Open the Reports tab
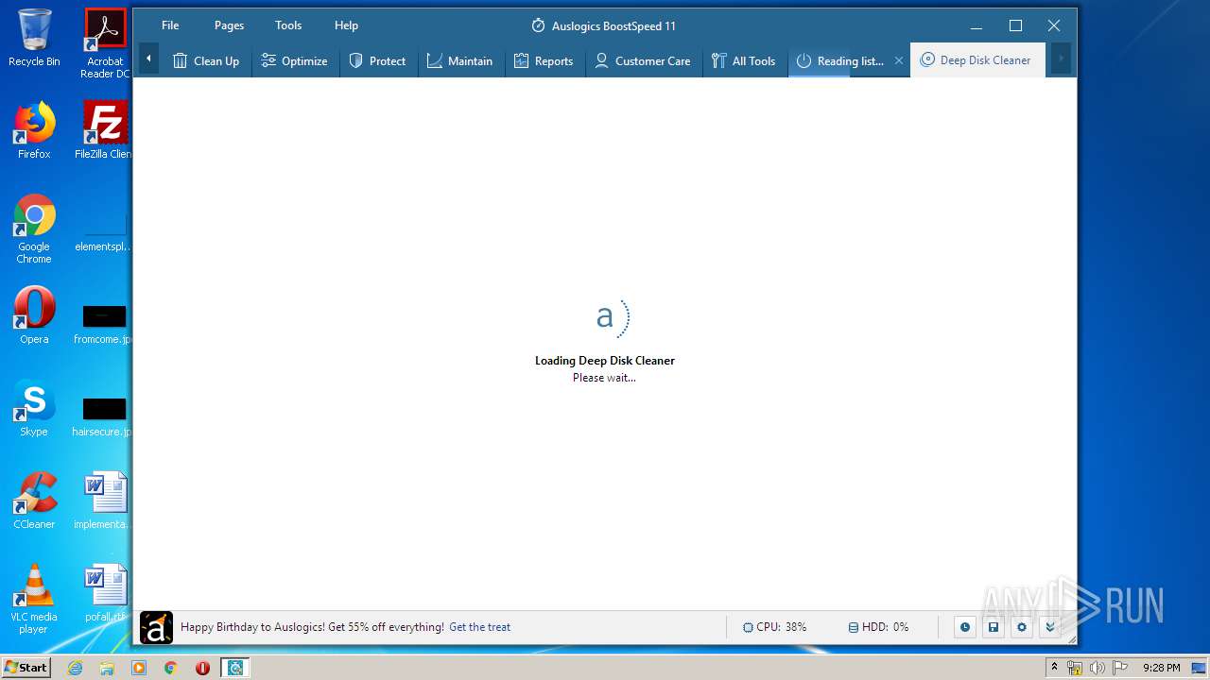 544,60
